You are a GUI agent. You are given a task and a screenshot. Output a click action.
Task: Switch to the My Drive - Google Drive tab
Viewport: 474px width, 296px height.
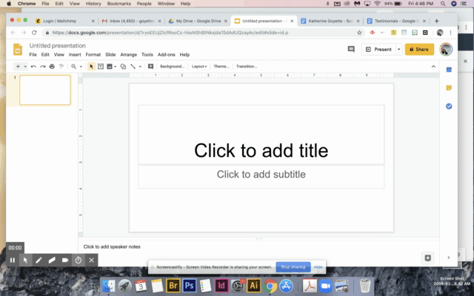(x=198, y=21)
